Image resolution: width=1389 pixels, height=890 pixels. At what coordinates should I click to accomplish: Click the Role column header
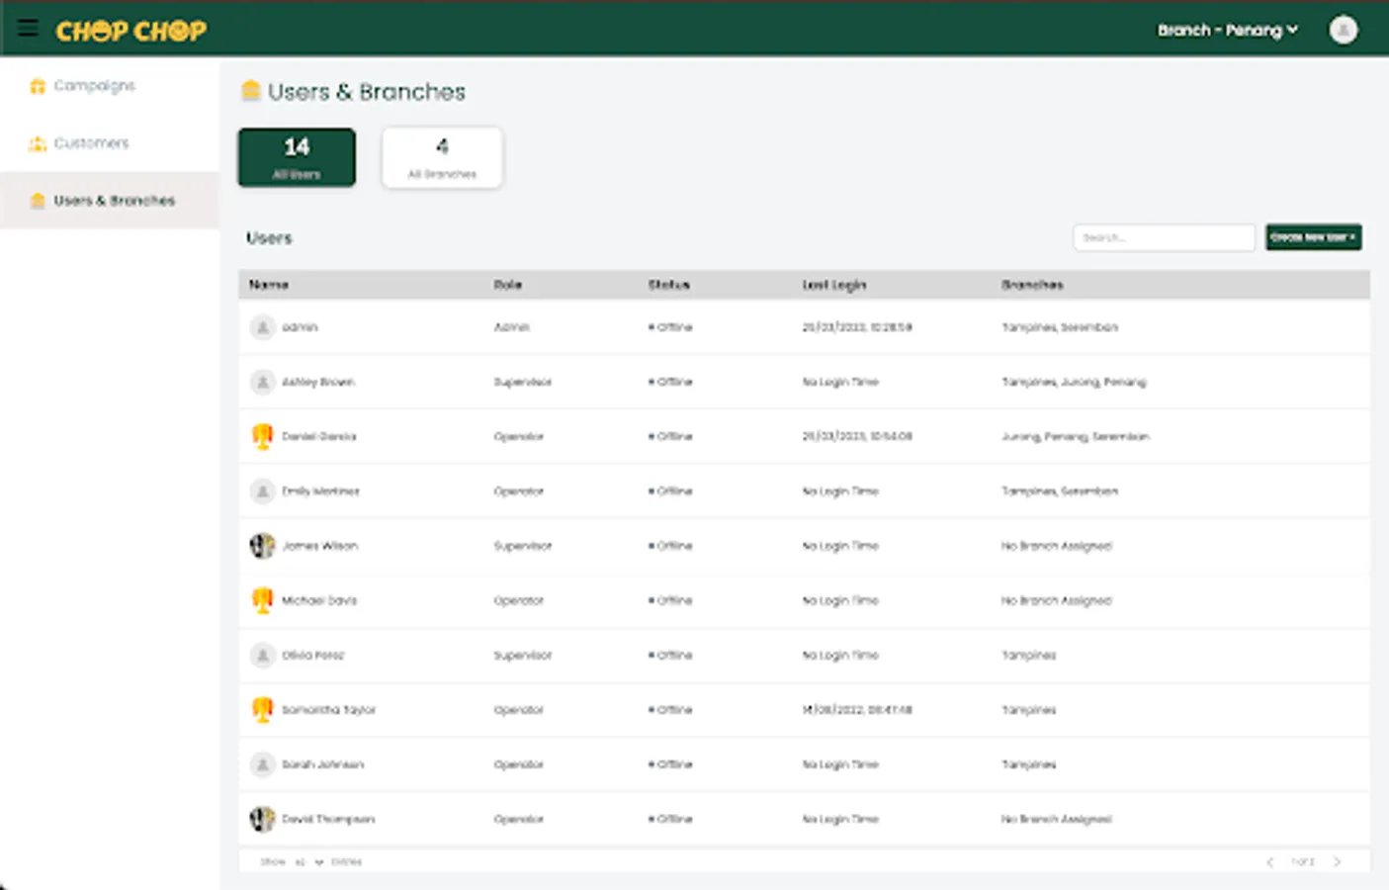point(508,285)
